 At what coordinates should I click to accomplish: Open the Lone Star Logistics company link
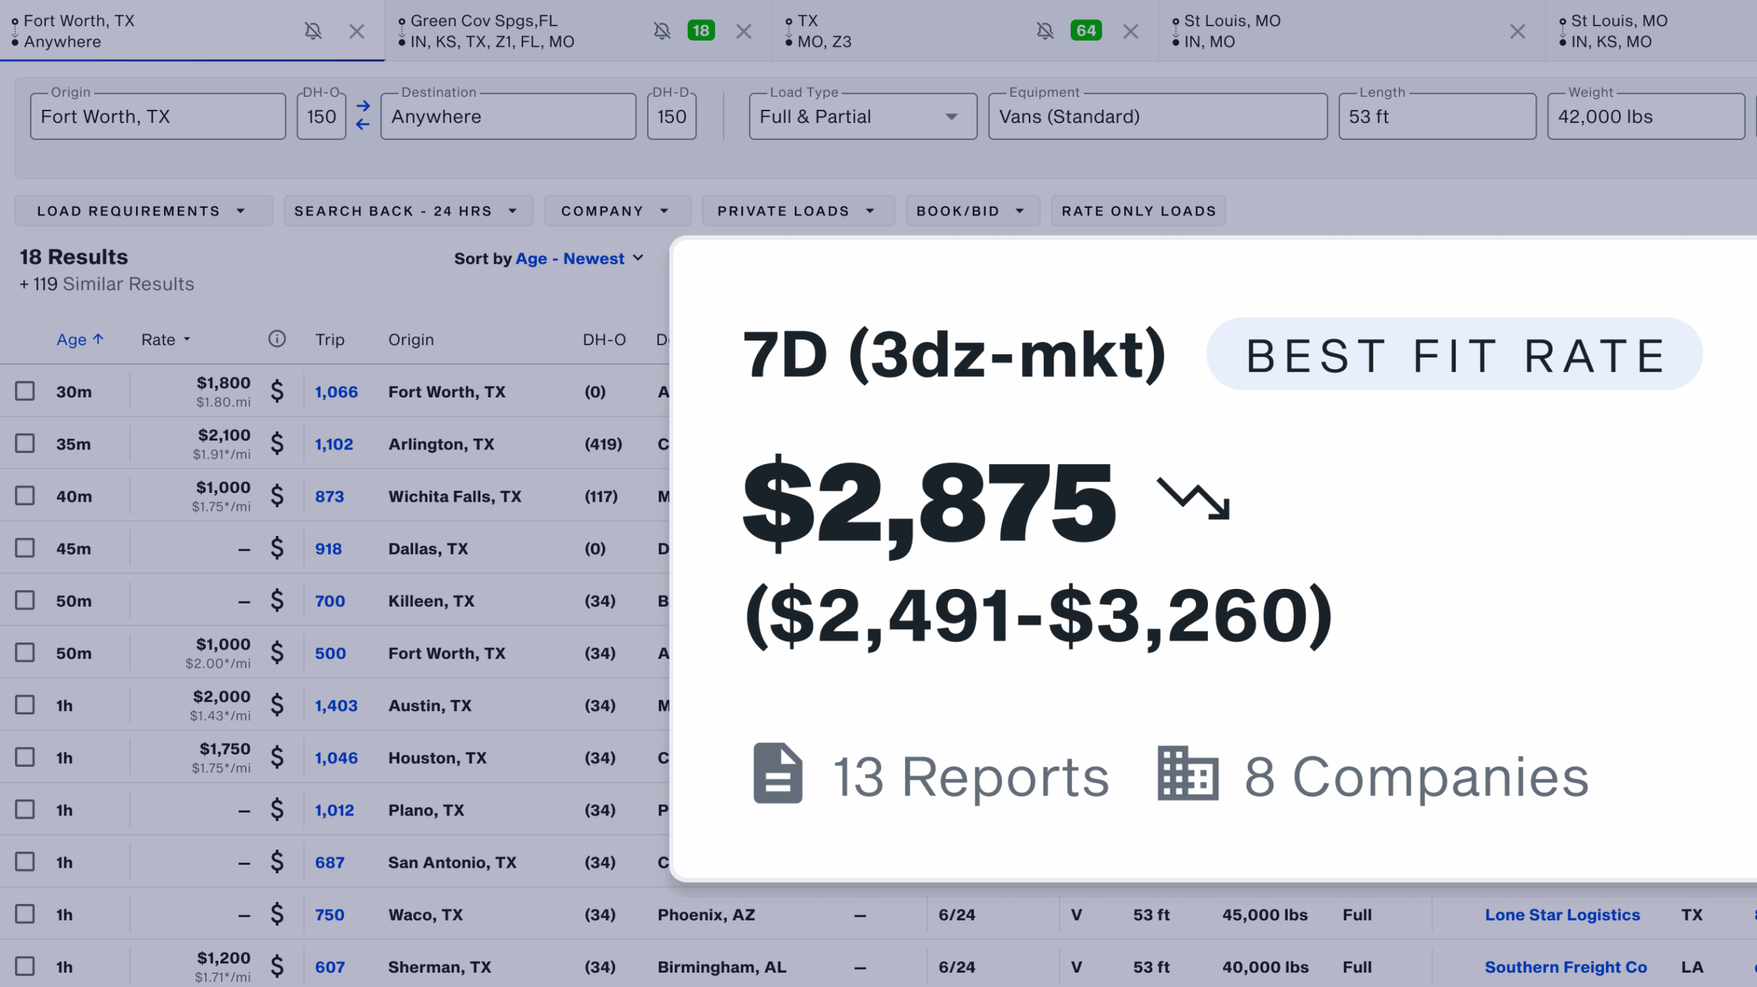tap(1563, 914)
